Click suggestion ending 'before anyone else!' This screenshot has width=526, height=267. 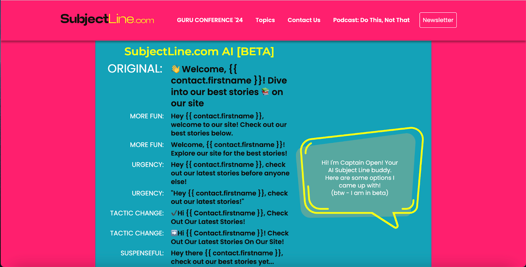[230, 173]
